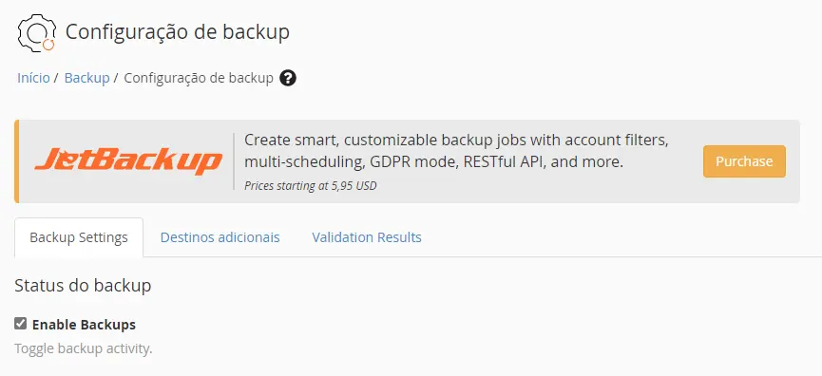
Task: Click the vertical divider beside JetBackup logo
Action: tap(234, 161)
